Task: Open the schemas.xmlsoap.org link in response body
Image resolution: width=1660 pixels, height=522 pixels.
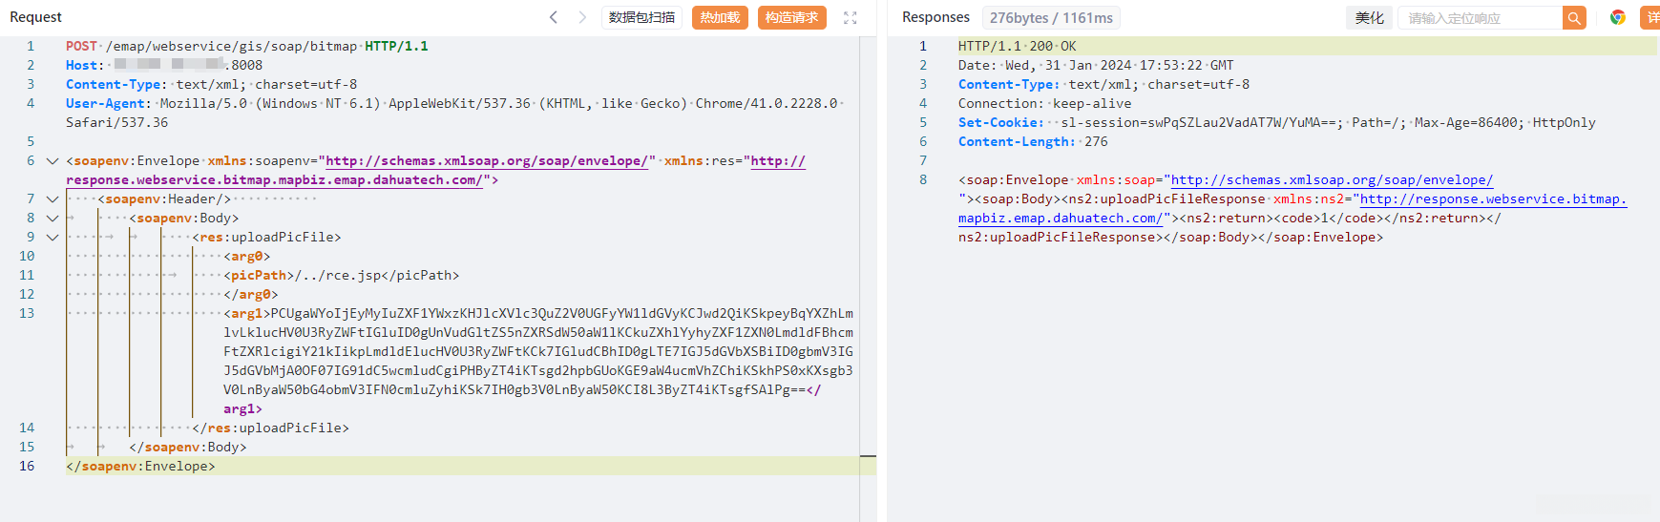Action: click(1332, 179)
